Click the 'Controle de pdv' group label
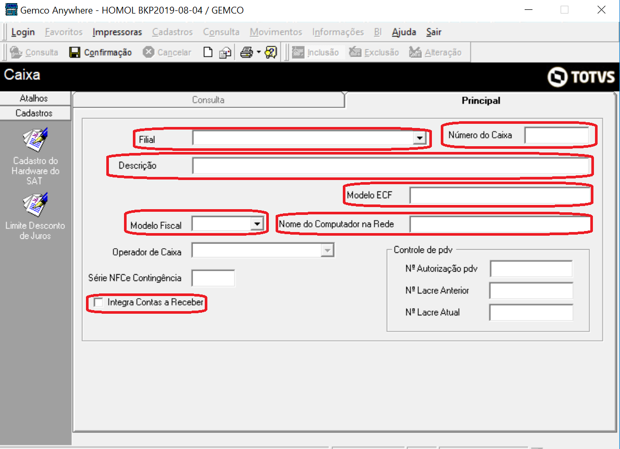The image size is (620, 449). coord(423,250)
